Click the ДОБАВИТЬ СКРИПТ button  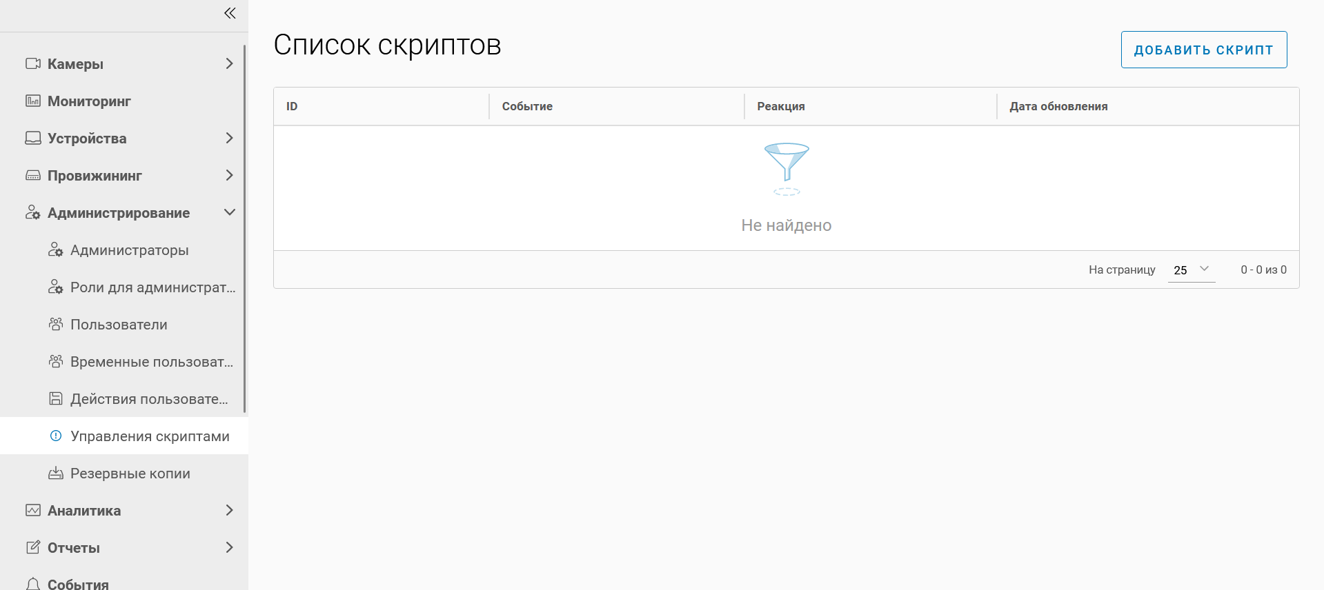click(1203, 50)
